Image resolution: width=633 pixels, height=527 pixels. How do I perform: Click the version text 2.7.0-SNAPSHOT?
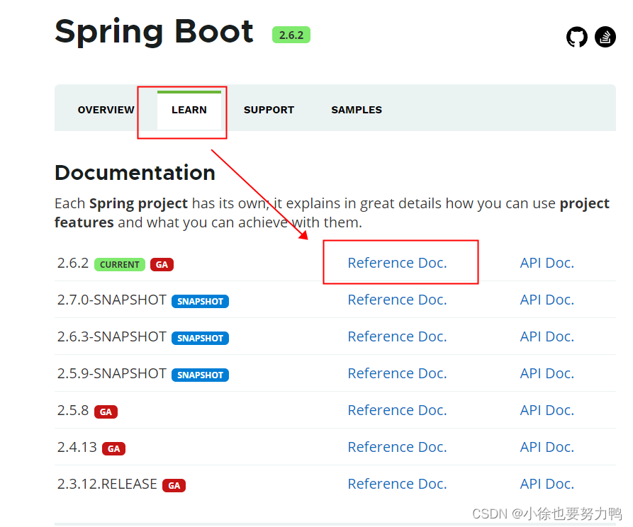pos(111,300)
